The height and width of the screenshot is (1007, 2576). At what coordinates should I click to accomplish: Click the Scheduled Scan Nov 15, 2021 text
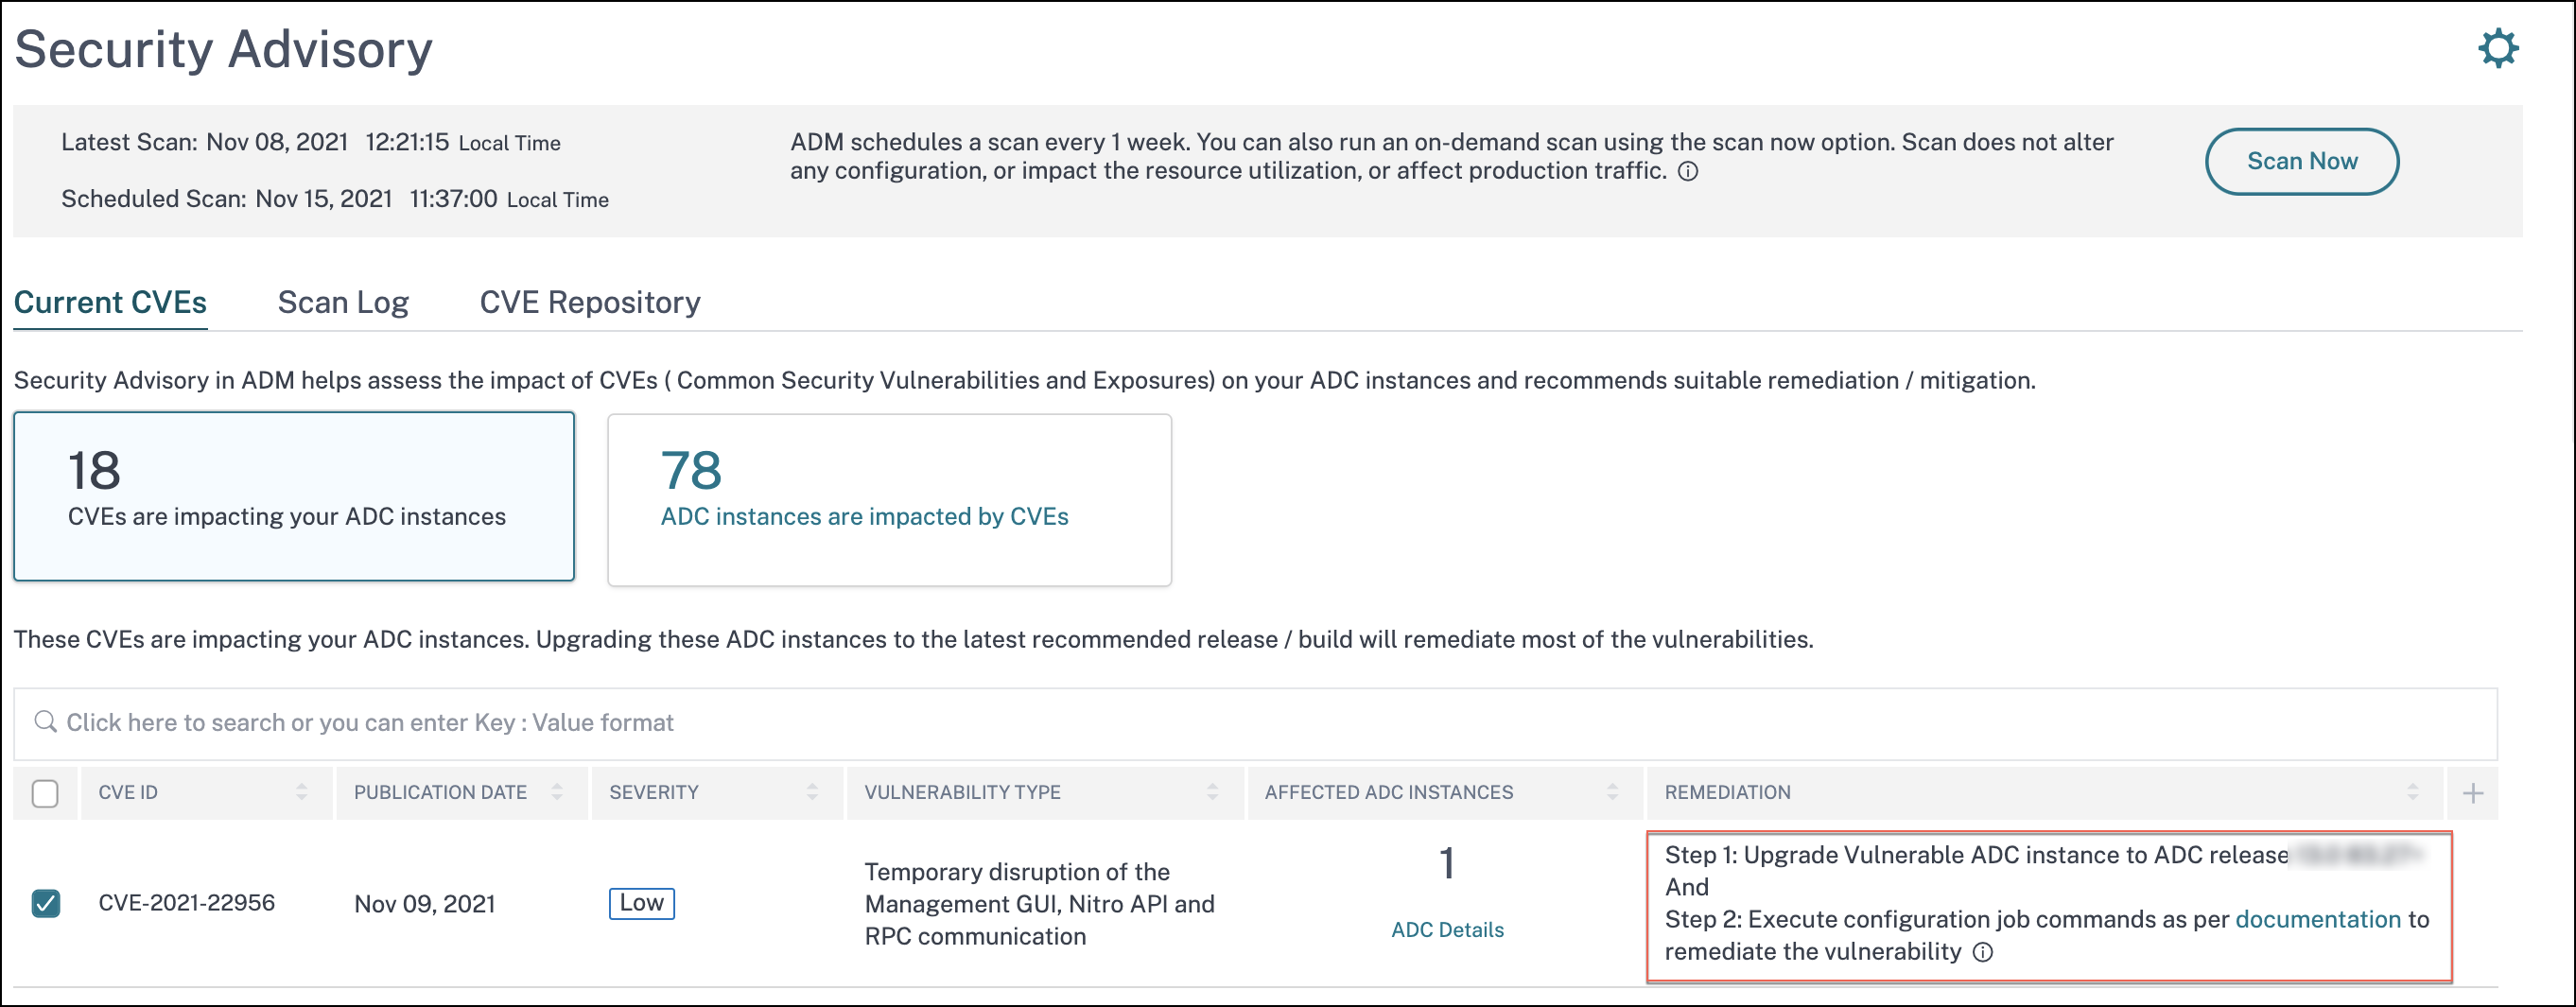[x=335, y=199]
